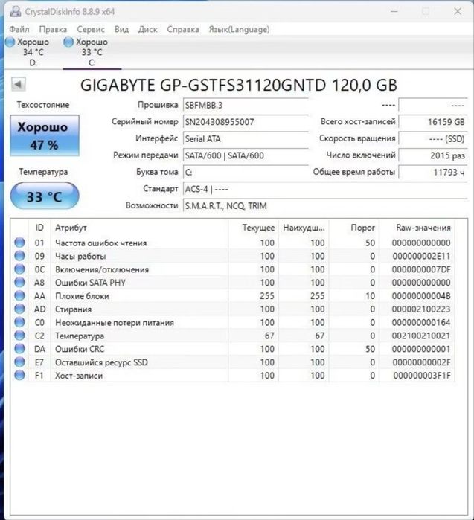Click the rotation speed value ---- (SSD)
Viewport: 474px width, 520px height.
point(433,138)
